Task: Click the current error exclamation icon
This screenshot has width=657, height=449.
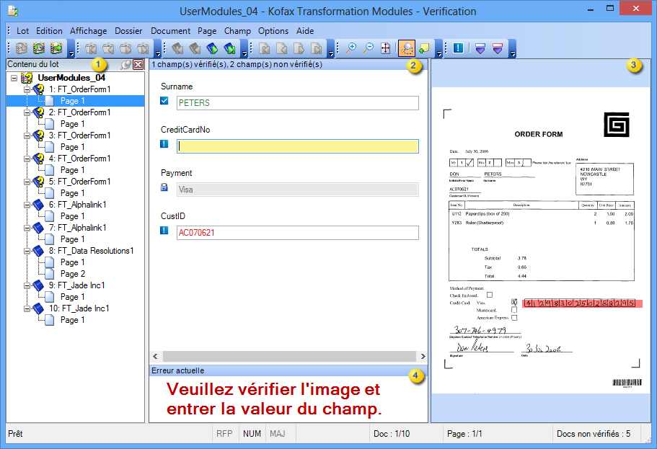Action: pyautogui.click(x=457, y=48)
